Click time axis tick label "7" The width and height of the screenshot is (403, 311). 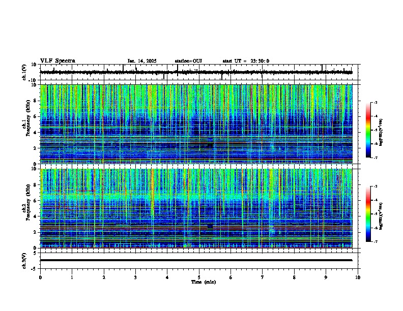(x=263, y=277)
